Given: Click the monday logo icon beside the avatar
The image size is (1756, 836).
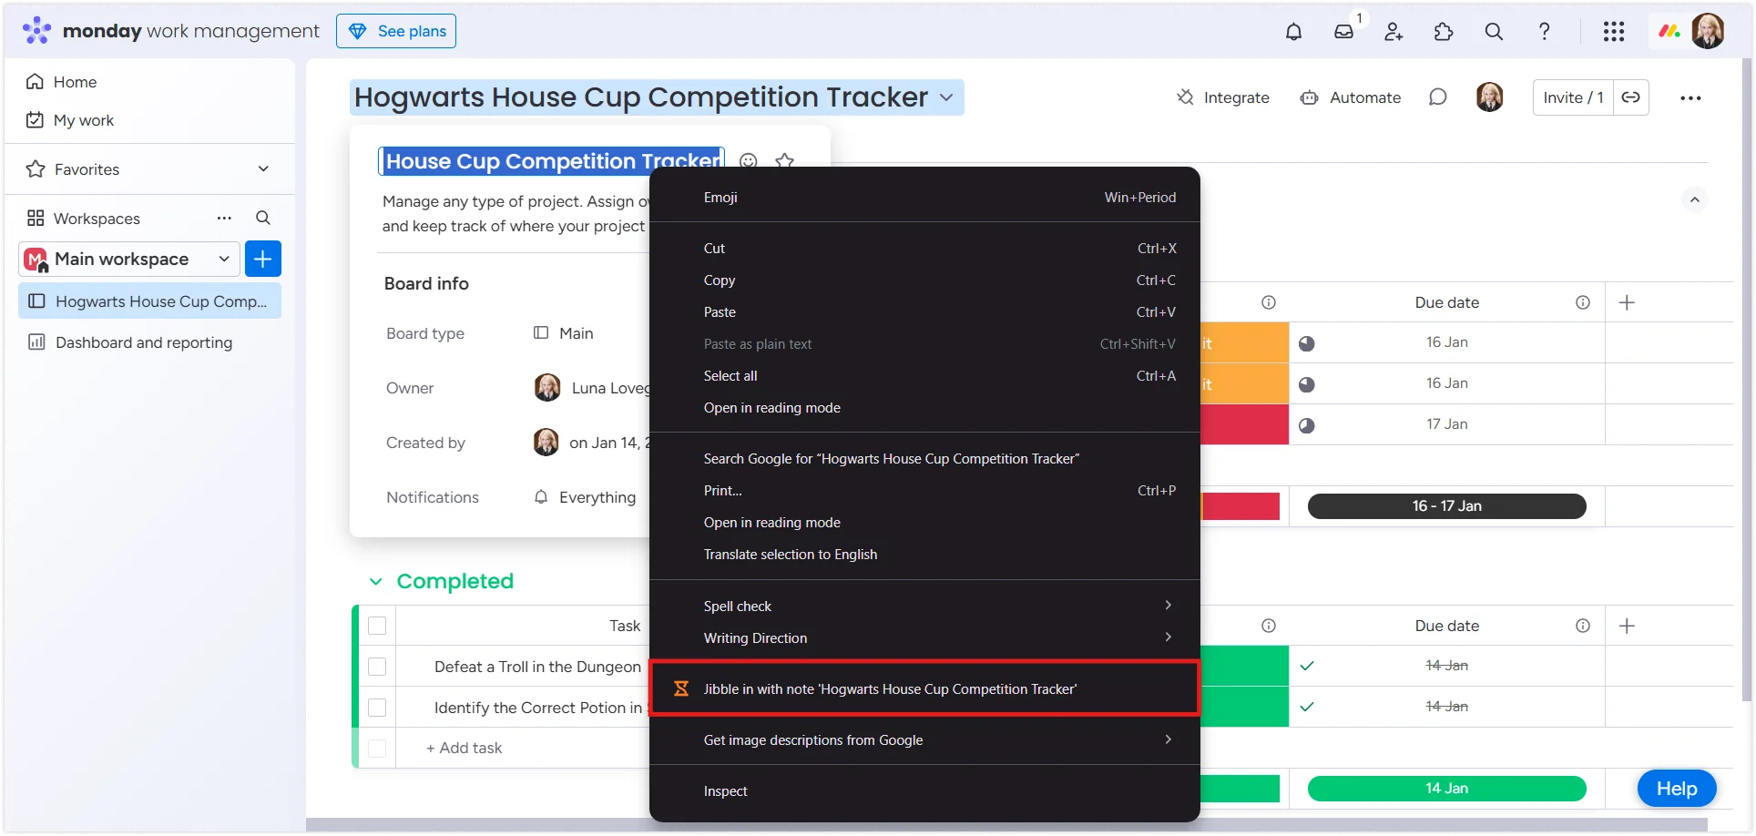Looking at the screenshot, I should pyautogui.click(x=1669, y=32).
